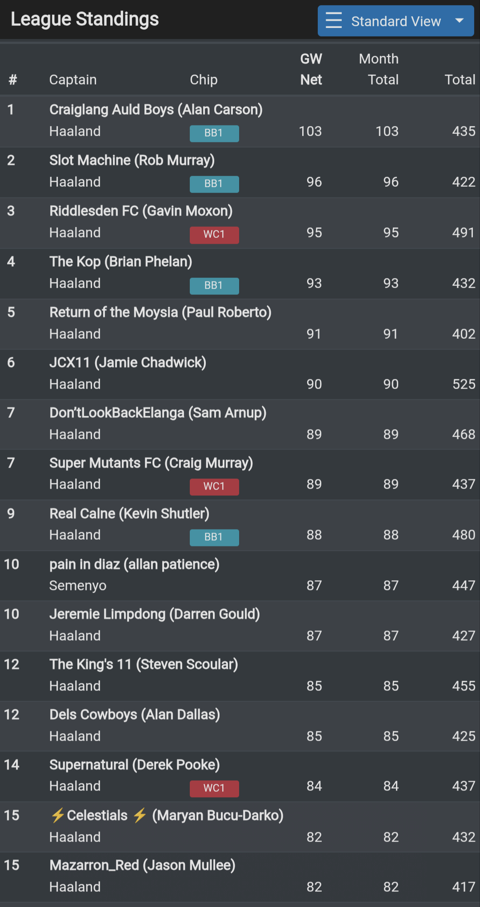The height and width of the screenshot is (907, 480).
Task: Click the rank number column header
Action: (x=13, y=80)
